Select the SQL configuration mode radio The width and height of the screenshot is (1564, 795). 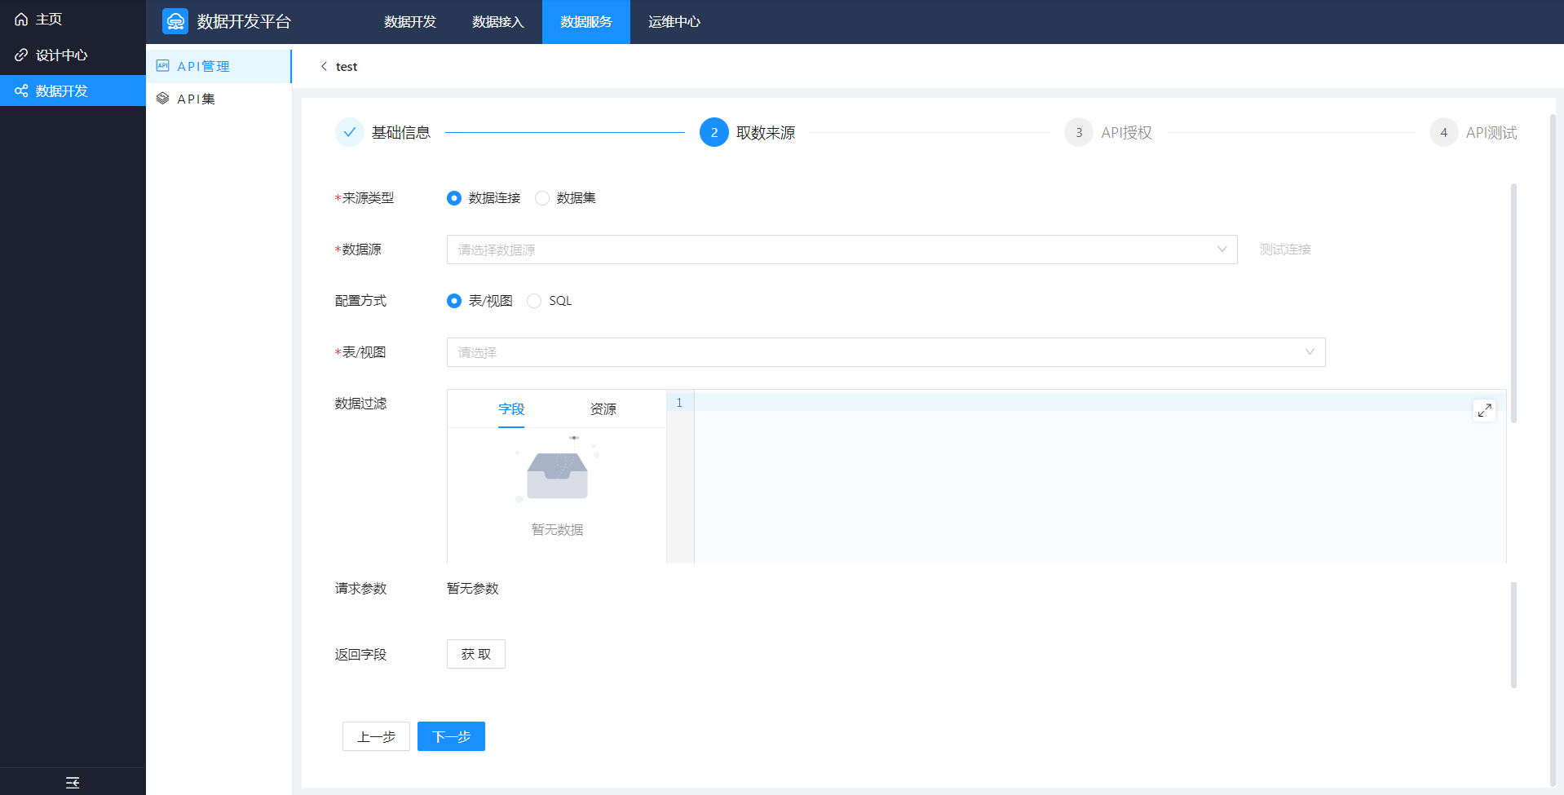(534, 301)
